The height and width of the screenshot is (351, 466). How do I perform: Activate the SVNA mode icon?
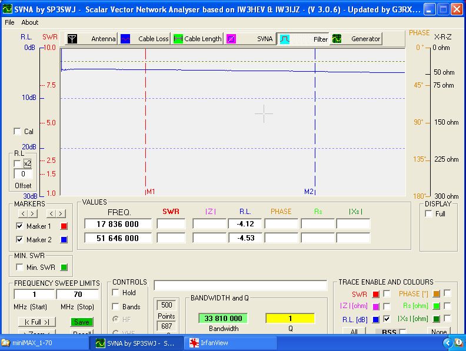(x=232, y=39)
